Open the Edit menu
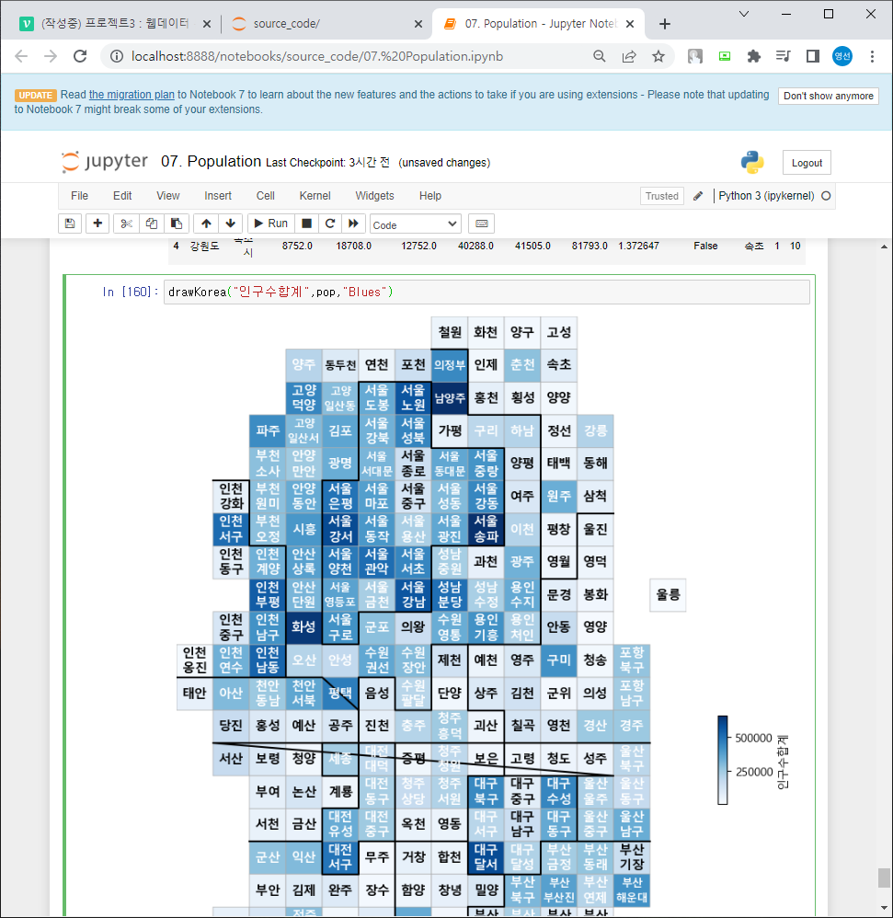This screenshot has width=893, height=918. pyautogui.click(x=122, y=196)
